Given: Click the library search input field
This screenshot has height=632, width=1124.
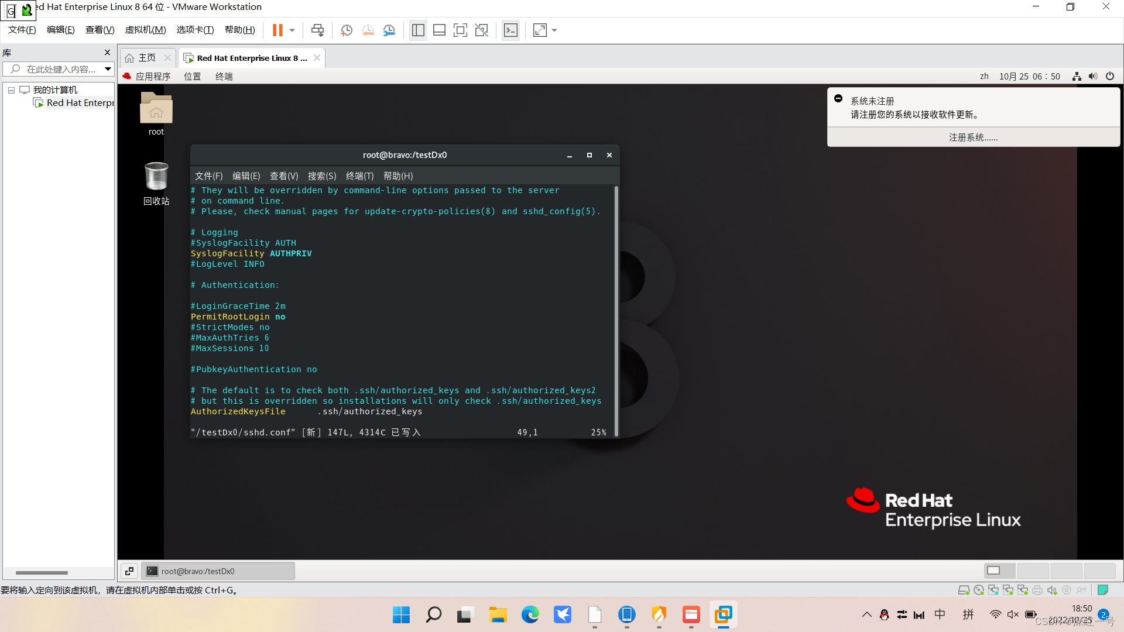Looking at the screenshot, I should tap(59, 69).
